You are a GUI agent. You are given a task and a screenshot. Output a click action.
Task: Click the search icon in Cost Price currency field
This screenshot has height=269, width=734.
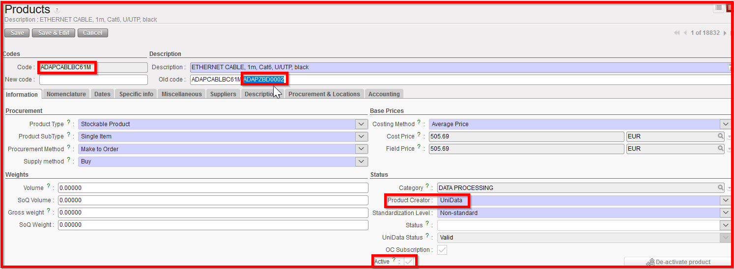(721, 136)
